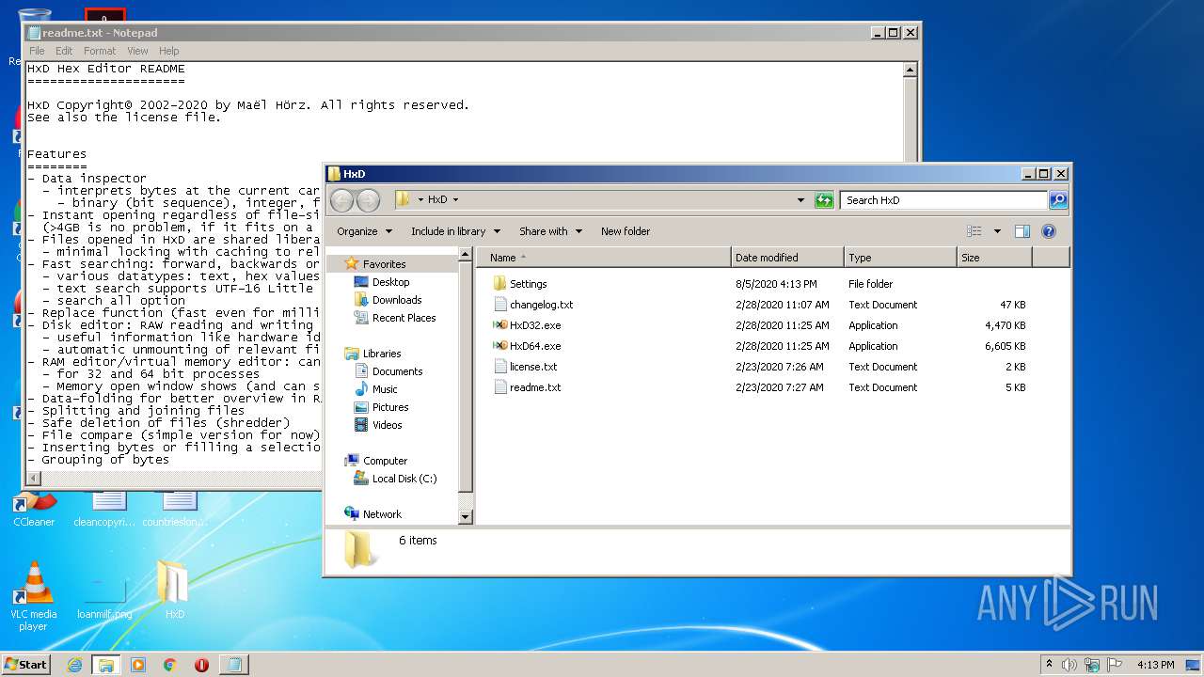
Task: Click Search HxD input field
Action: click(x=943, y=199)
